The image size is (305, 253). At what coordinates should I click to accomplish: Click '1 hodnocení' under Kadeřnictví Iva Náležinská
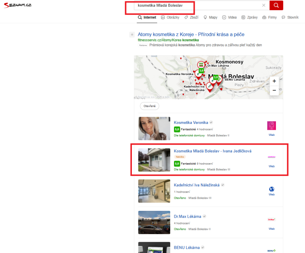182,192
